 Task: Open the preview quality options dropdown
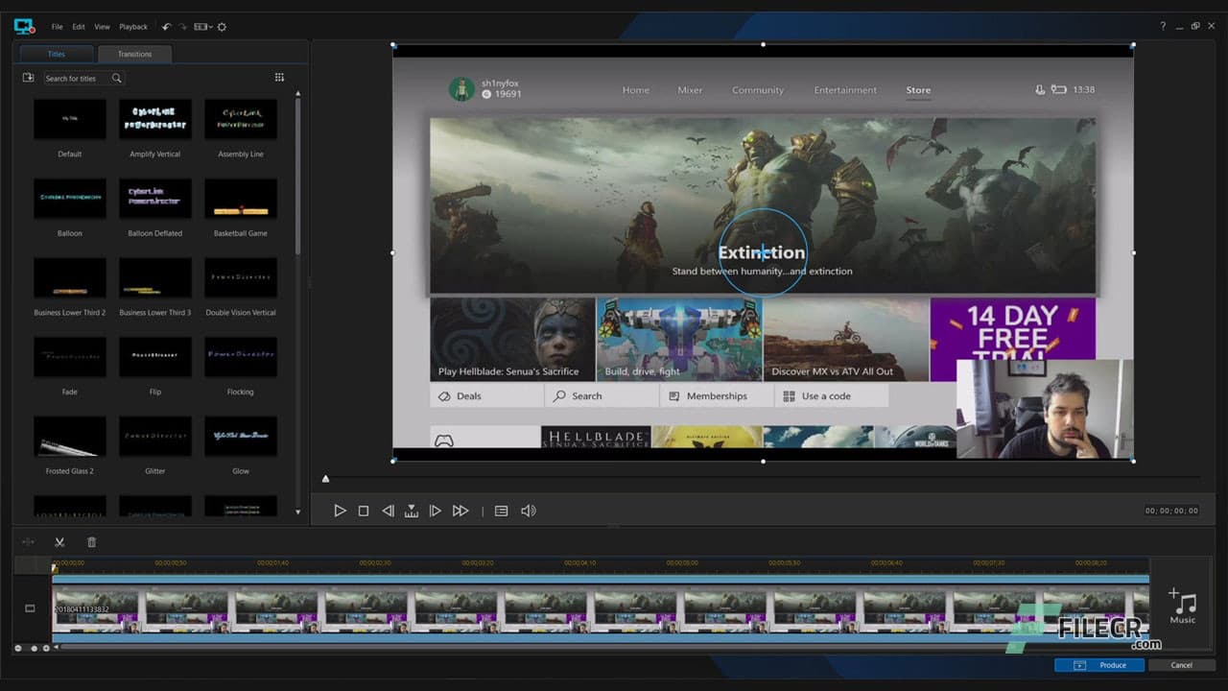(x=501, y=511)
